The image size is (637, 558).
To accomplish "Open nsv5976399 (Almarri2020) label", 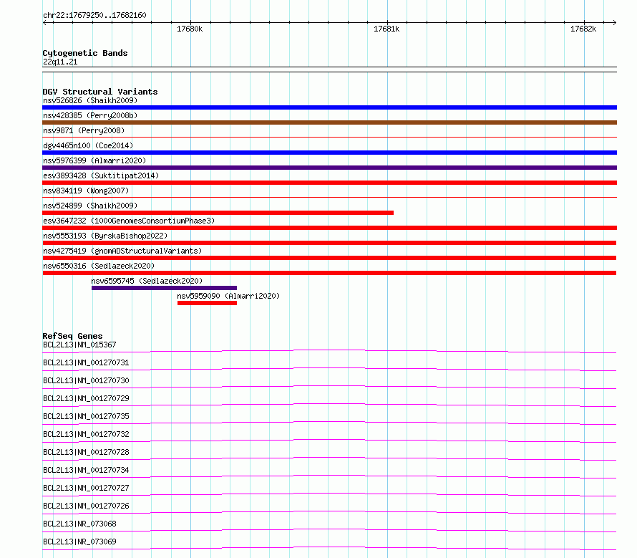I will (x=94, y=160).
